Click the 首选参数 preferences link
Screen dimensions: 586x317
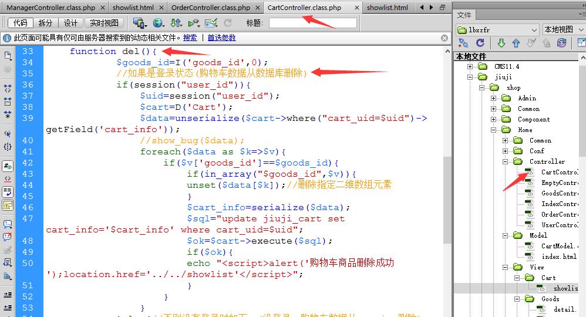click(221, 38)
